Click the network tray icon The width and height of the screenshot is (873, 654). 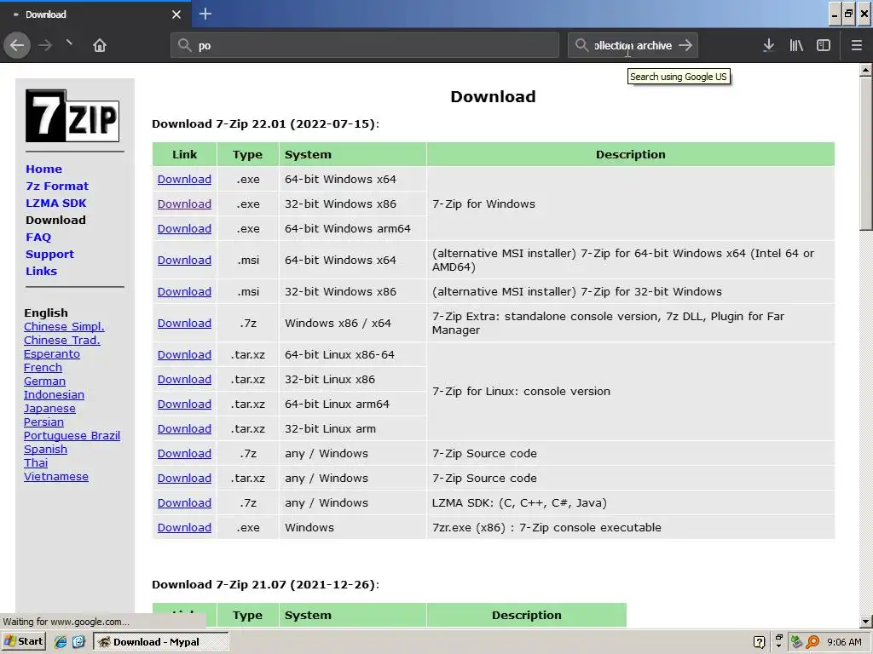(796, 642)
